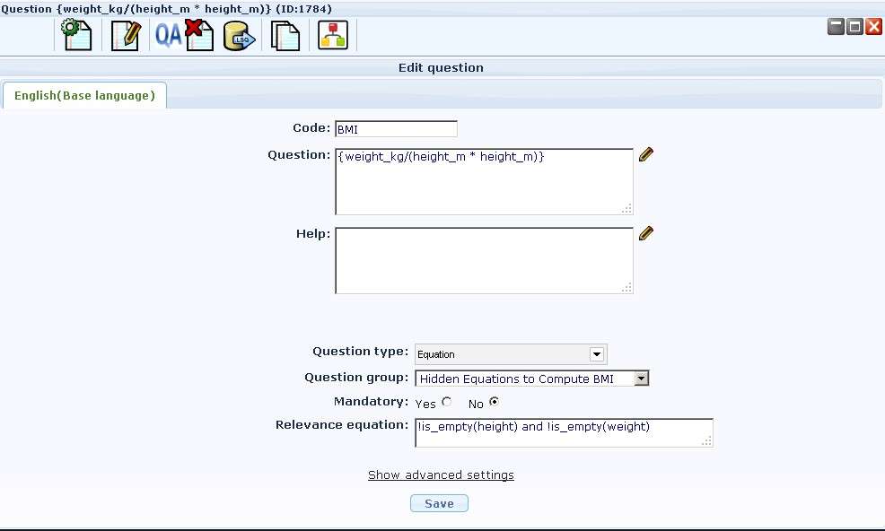The height and width of the screenshot is (531, 885).
Task: Click the edit question pencil icon
Action: point(126,36)
